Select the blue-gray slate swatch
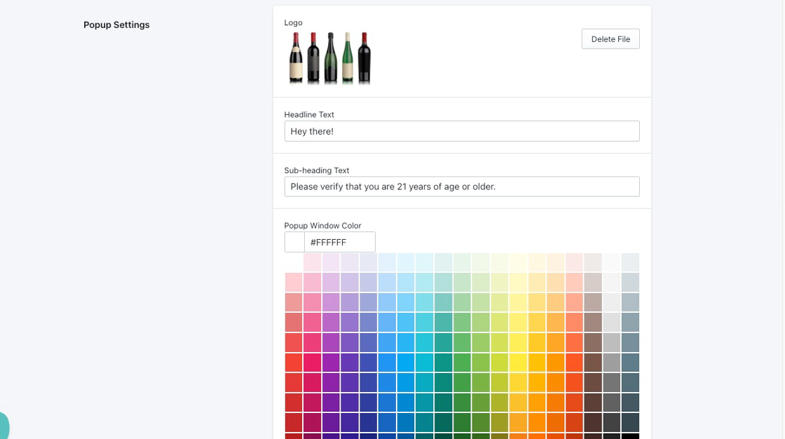785x439 pixels. click(x=630, y=363)
